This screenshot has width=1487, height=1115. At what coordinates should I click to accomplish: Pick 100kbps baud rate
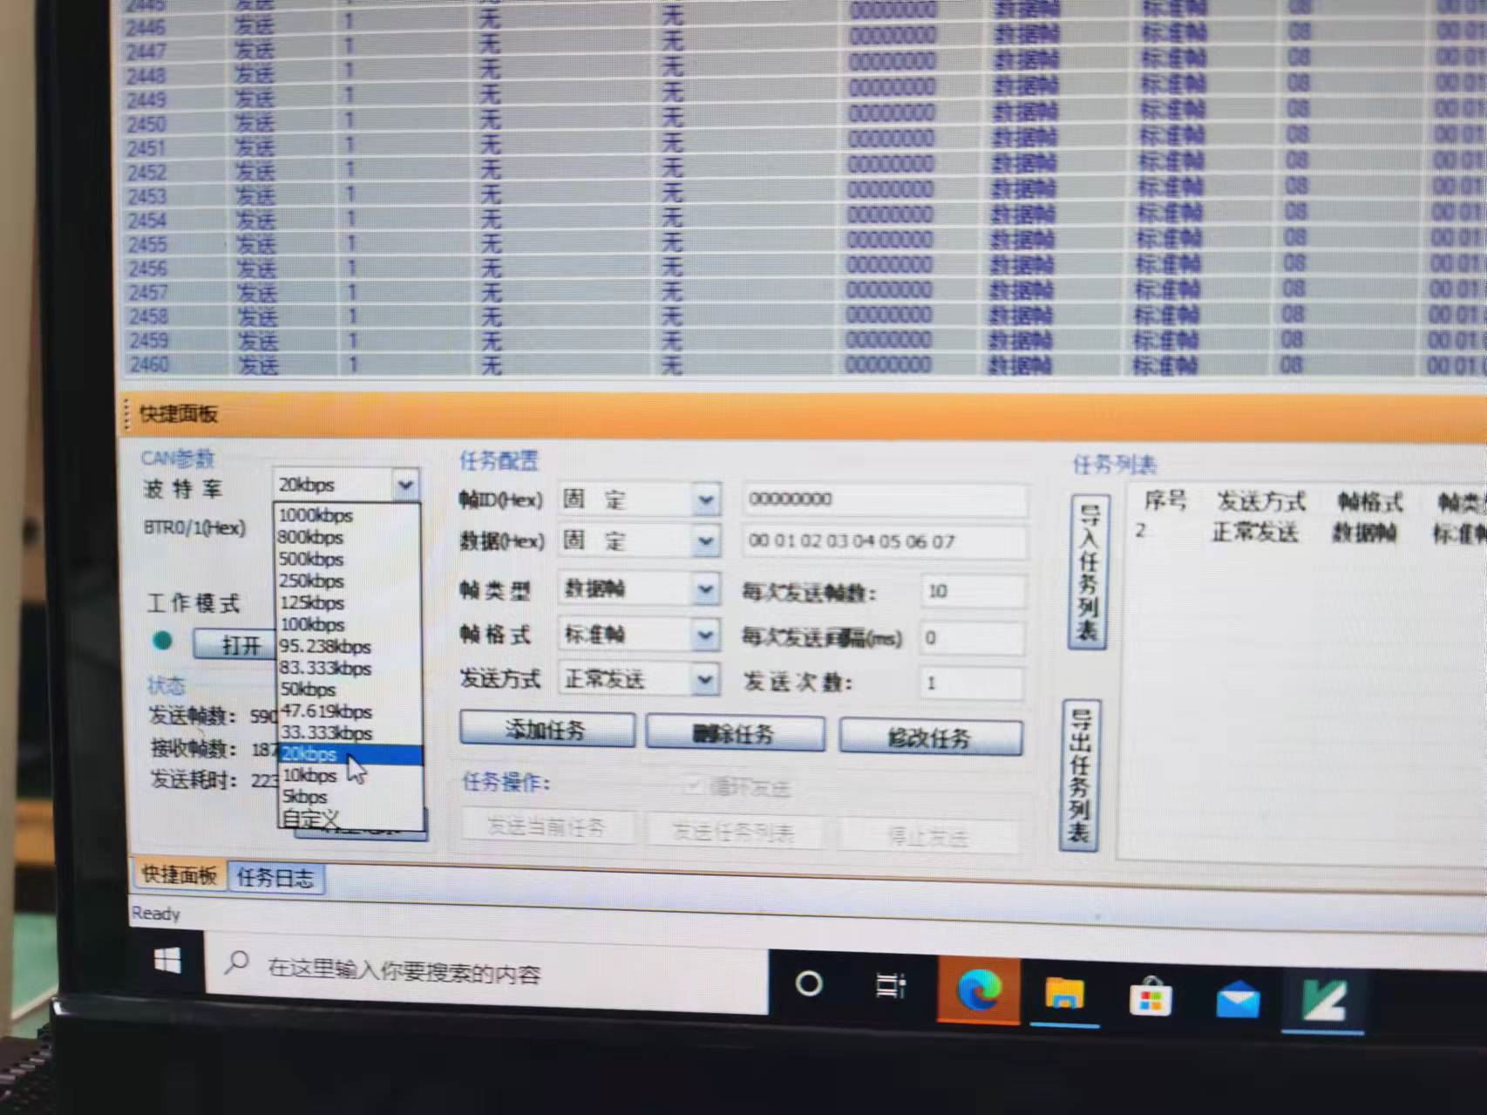pos(349,624)
